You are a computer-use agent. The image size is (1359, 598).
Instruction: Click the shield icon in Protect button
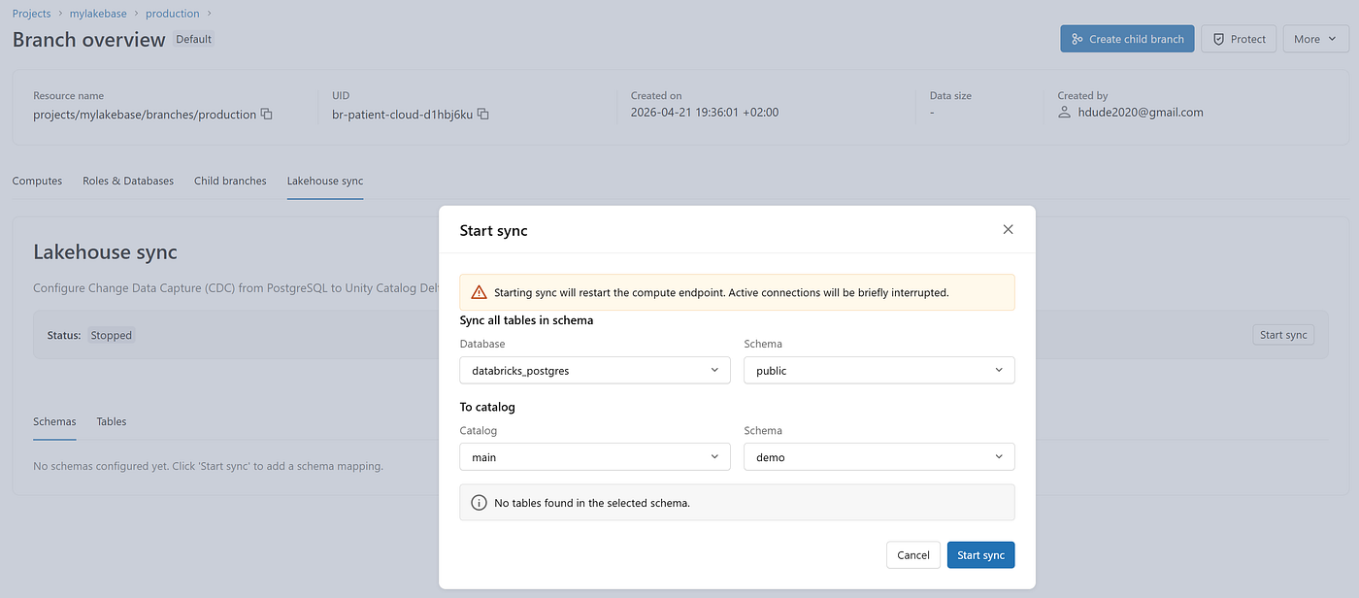click(1219, 39)
